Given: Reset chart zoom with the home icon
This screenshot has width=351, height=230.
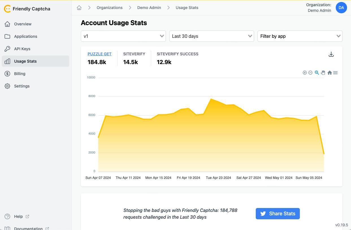Looking at the screenshot, I should (330, 73).
